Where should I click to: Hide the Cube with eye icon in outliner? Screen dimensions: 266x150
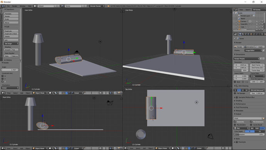[x=257, y=27]
